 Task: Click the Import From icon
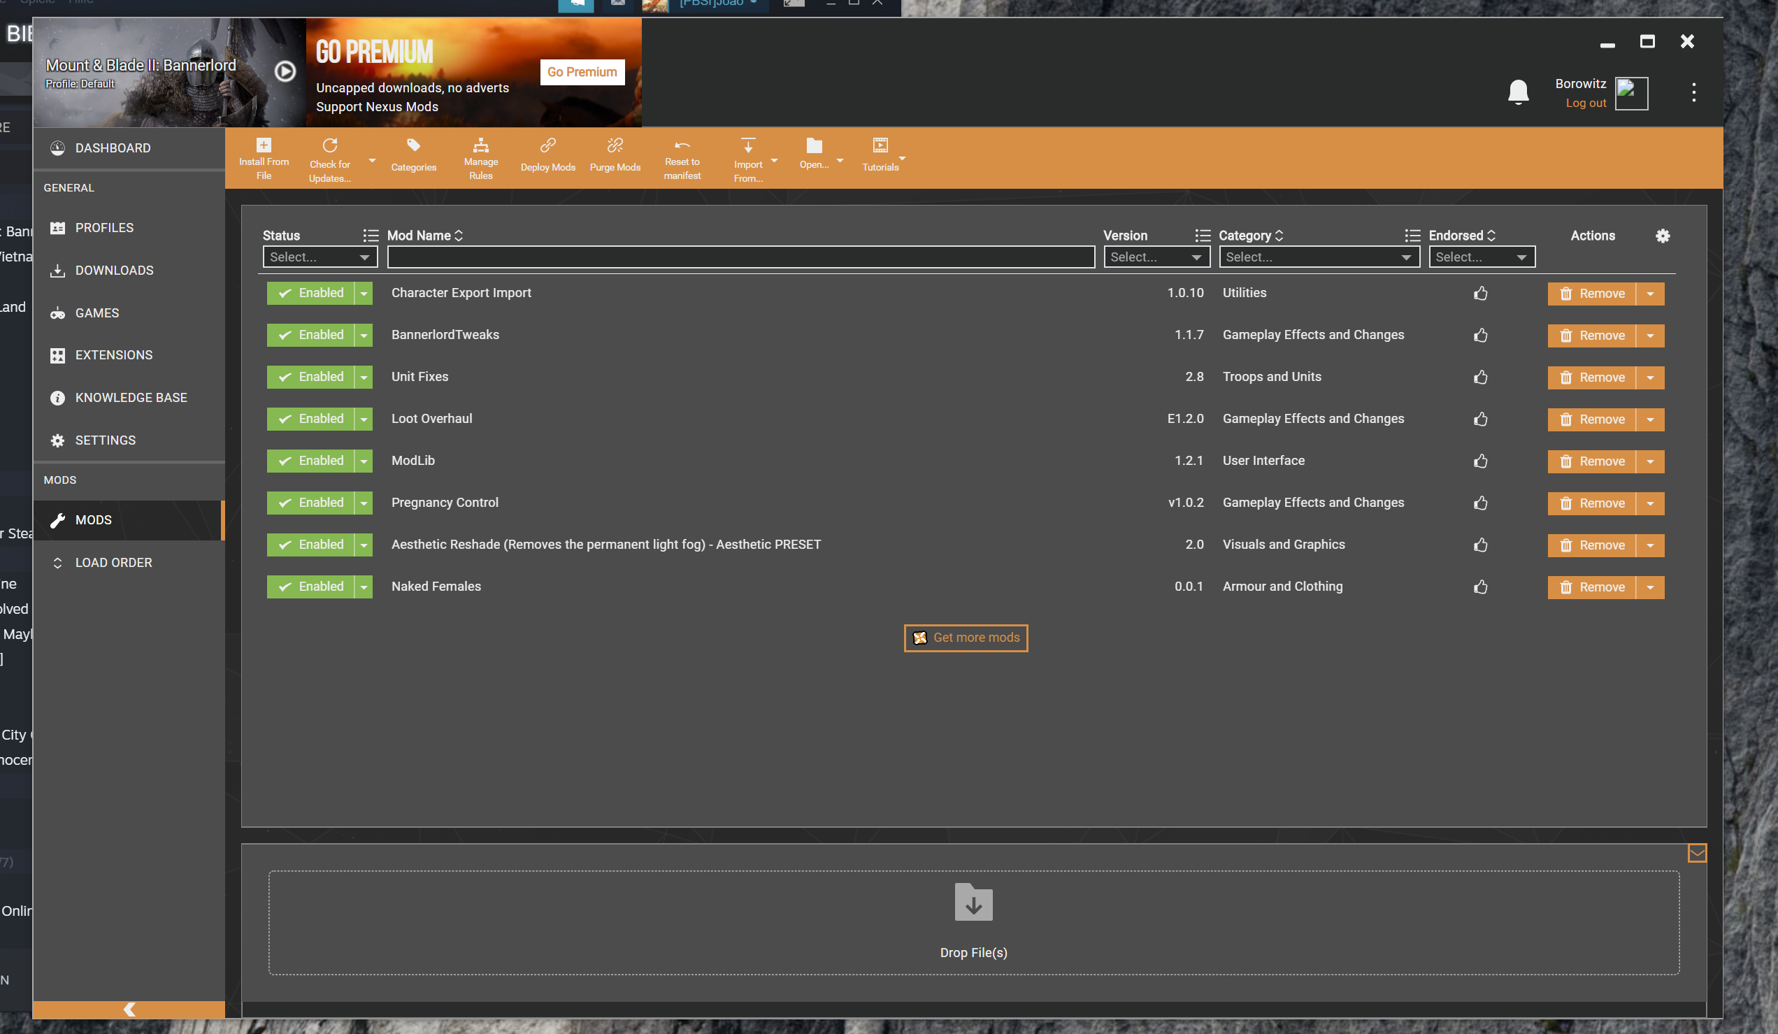(748, 145)
